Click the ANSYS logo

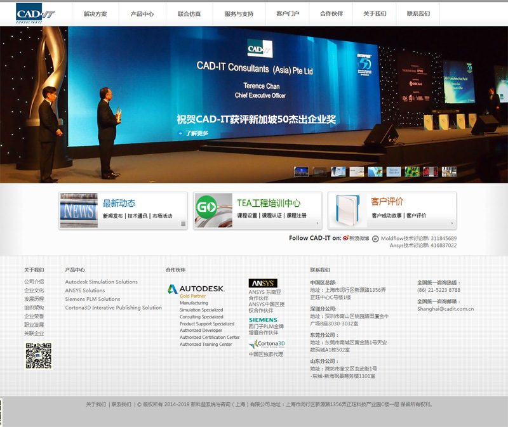coord(263,283)
